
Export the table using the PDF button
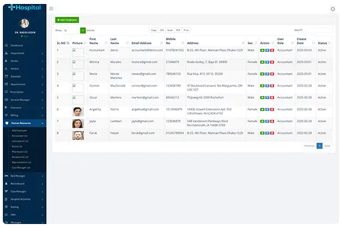tap(178, 30)
